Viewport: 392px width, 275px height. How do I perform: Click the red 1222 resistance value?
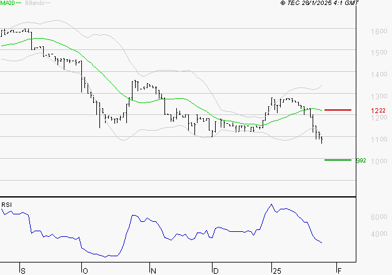(378, 111)
